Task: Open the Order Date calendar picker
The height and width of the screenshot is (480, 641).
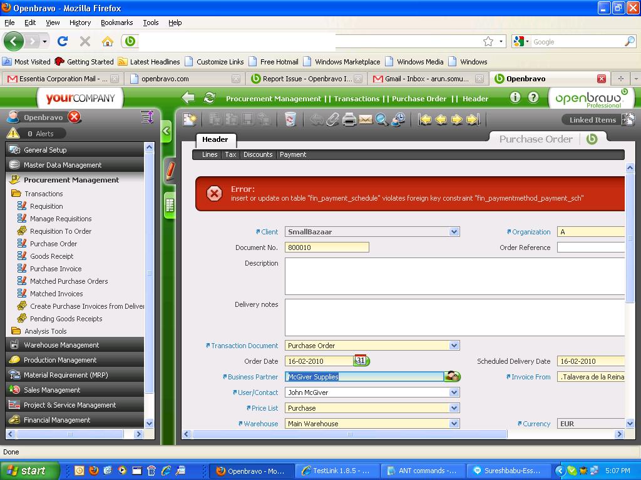Action: 361,361
